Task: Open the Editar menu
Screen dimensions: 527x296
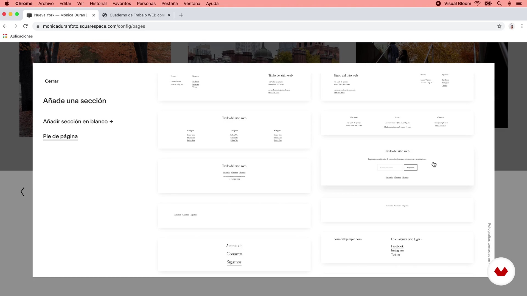Action: click(65, 4)
